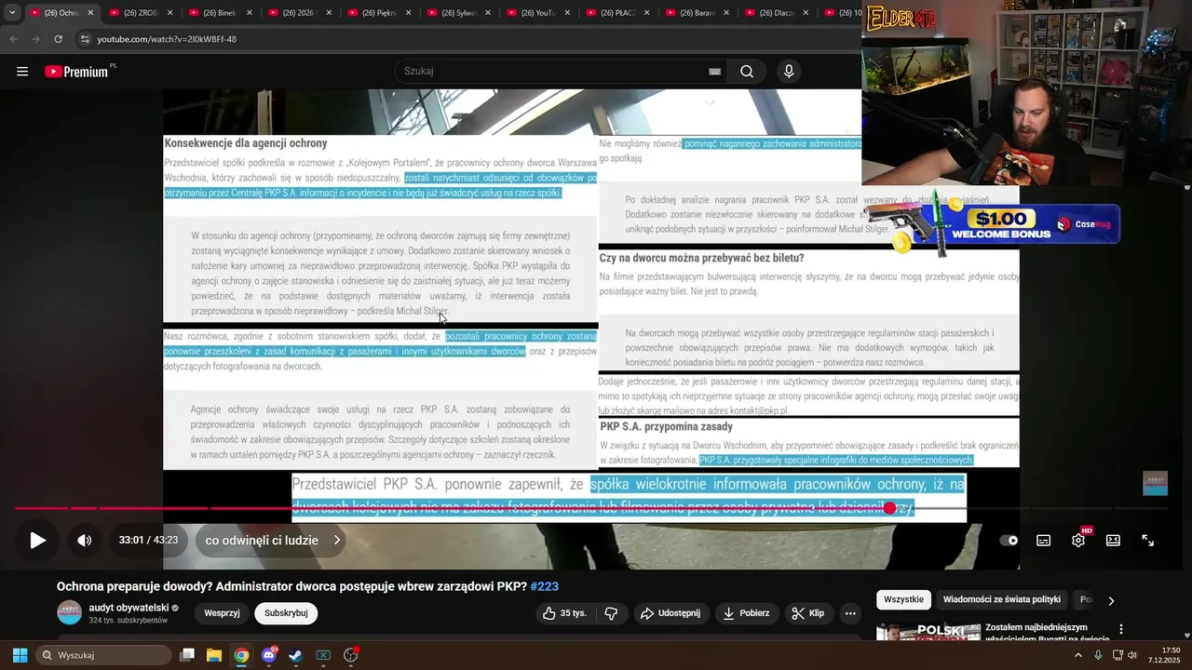Open the CaseHug $1.00 welcome bonus banner
Screen dimensions: 1192x670
tap(993, 223)
